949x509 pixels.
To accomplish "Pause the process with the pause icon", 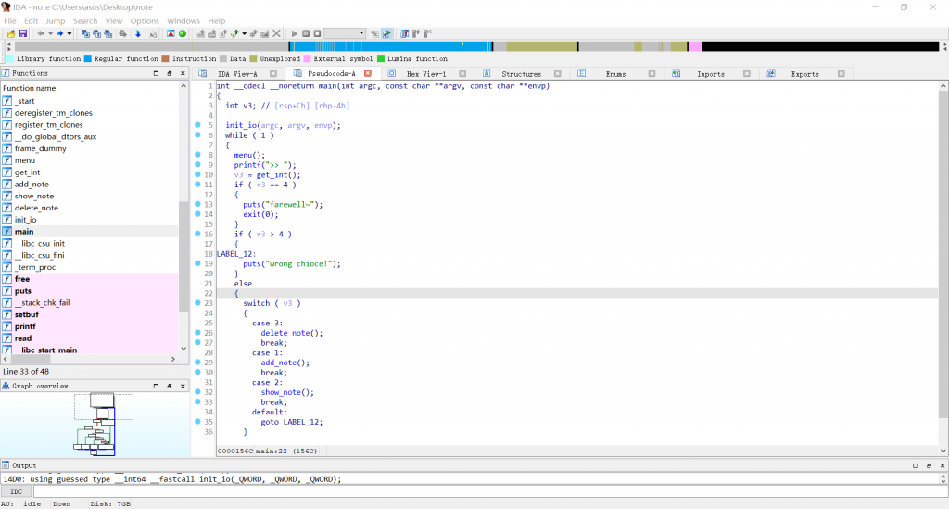I will click(x=306, y=34).
